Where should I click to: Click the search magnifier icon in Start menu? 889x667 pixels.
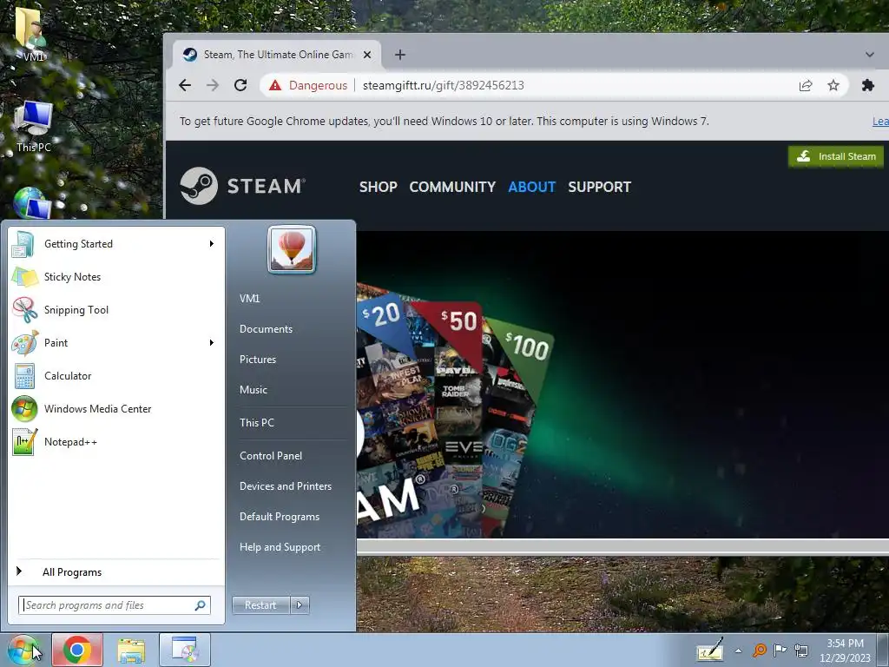pos(201,605)
